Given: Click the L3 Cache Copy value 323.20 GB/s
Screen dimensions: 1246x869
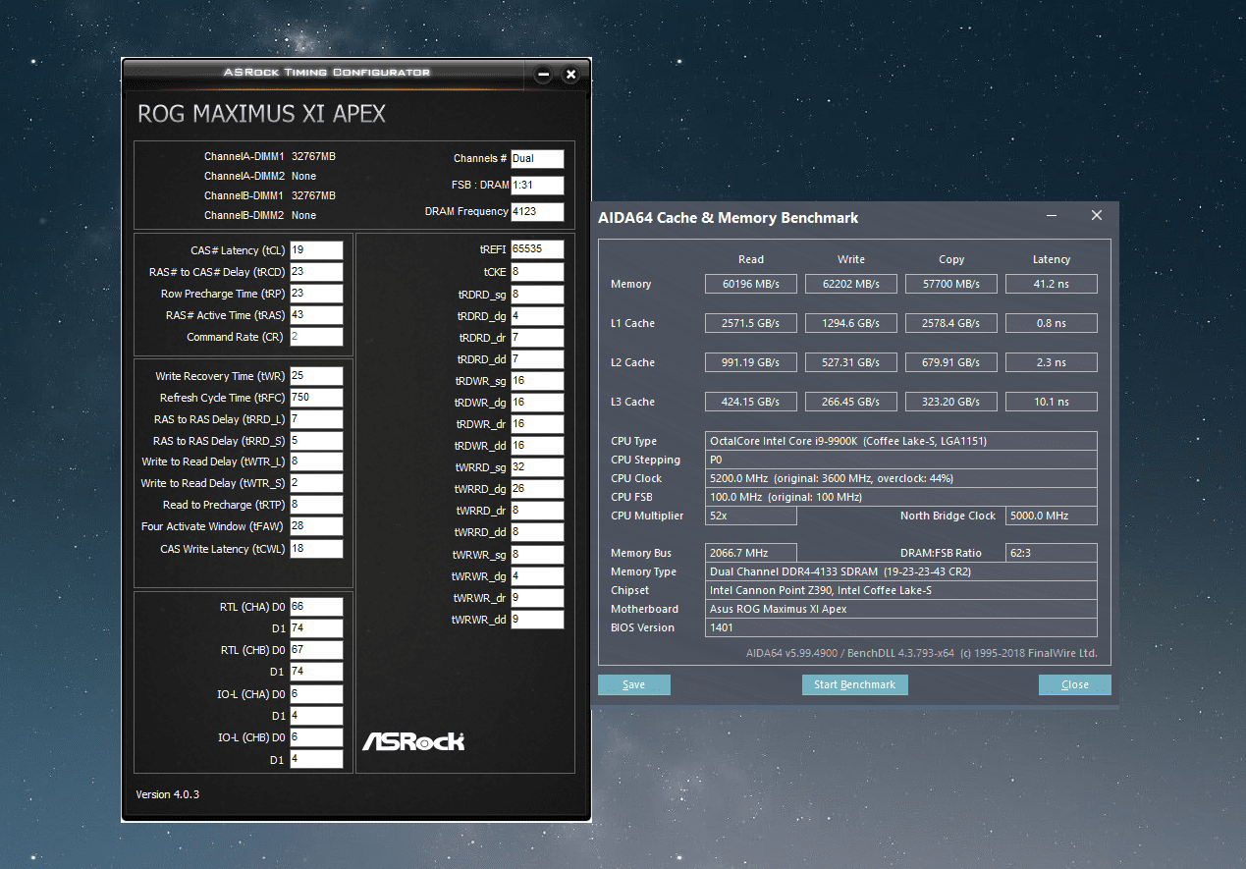Looking at the screenshot, I should point(951,402).
